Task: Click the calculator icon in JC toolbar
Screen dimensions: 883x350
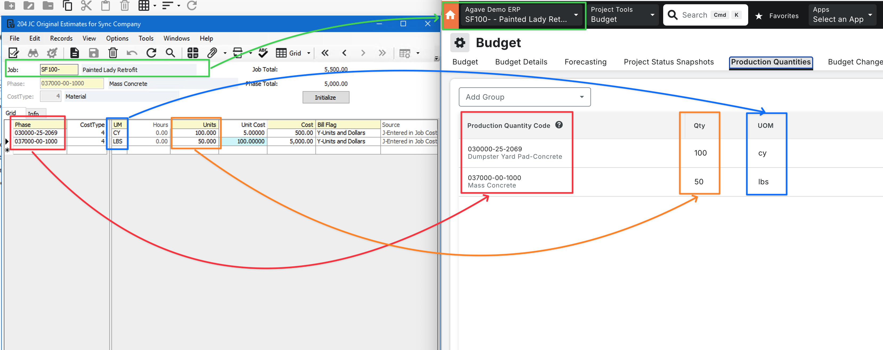Action: (x=193, y=53)
